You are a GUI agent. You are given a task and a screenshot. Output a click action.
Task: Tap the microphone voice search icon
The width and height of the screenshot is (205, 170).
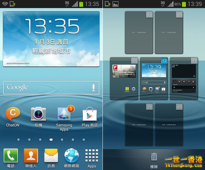94,87
